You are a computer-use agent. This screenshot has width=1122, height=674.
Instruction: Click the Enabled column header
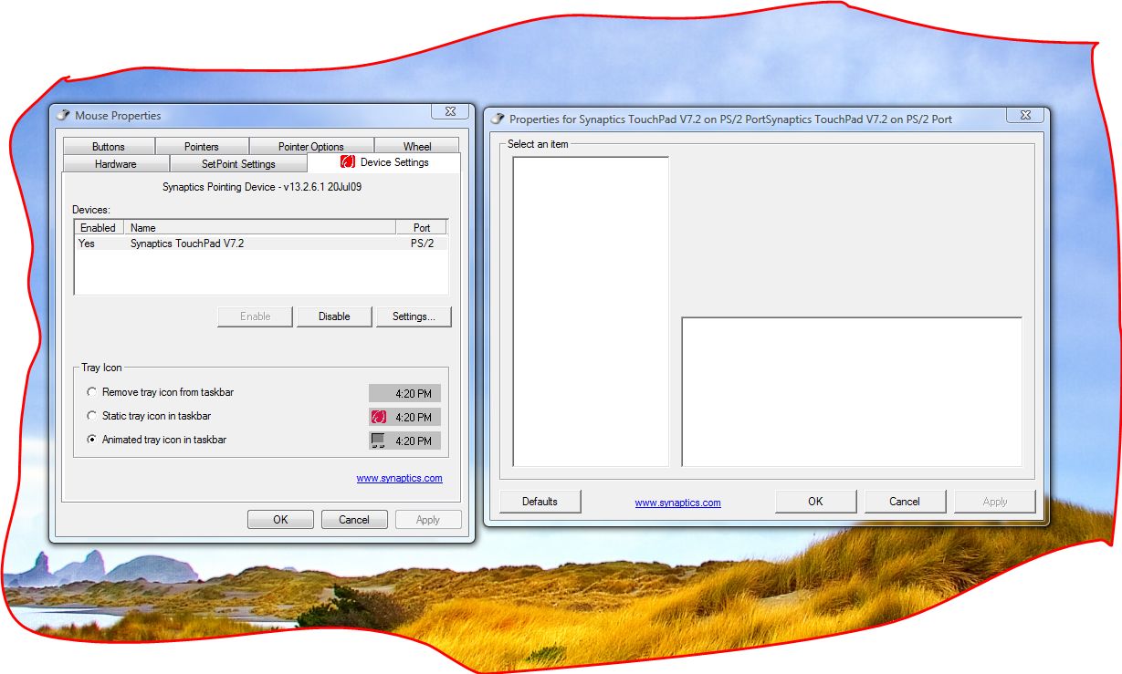[99, 227]
